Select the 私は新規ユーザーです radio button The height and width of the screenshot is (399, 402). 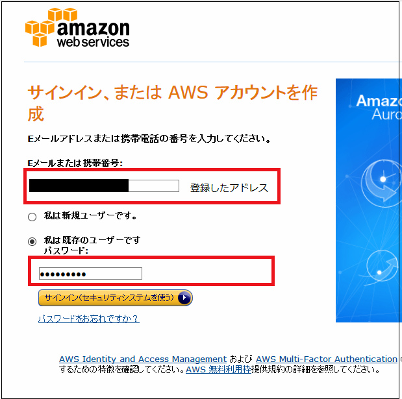pyautogui.click(x=32, y=217)
